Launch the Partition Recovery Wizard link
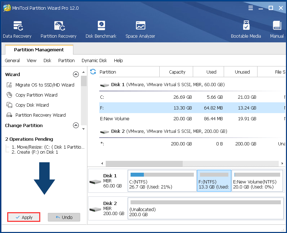Image resolution: width=287 pixels, height=233 pixels. [x=40, y=115]
